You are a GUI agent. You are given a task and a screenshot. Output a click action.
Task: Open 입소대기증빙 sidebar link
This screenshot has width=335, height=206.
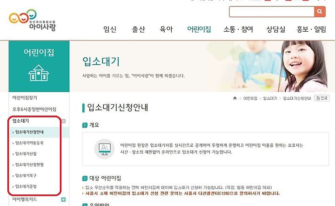(x=26, y=186)
